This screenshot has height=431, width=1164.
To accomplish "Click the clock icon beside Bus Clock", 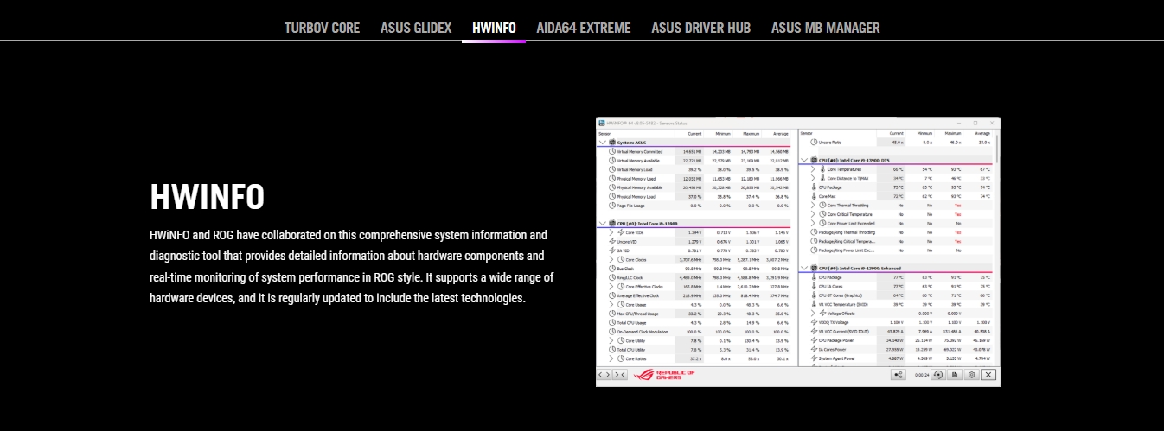I will coord(612,269).
